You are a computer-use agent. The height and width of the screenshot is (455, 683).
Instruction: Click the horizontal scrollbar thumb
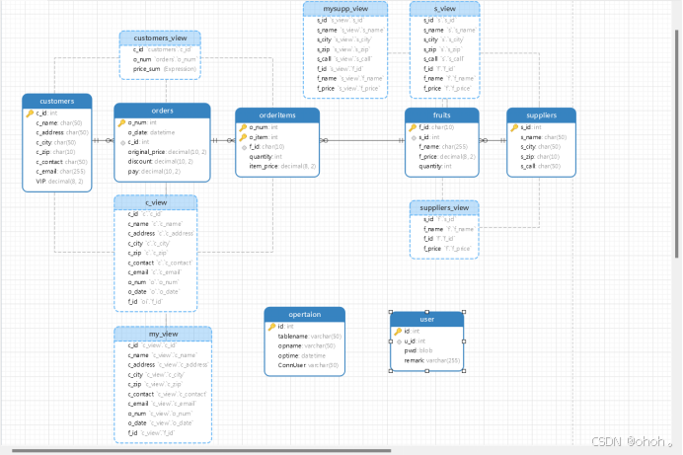tap(201, 451)
